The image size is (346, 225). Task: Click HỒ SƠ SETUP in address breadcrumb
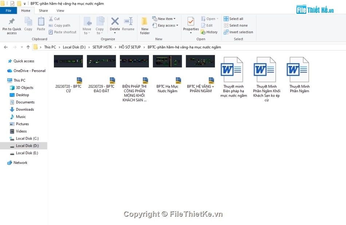[130, 47]
